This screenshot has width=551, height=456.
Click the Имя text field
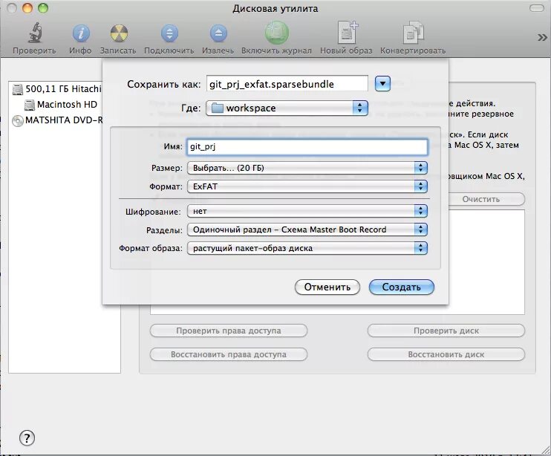[x=307, y=147]
